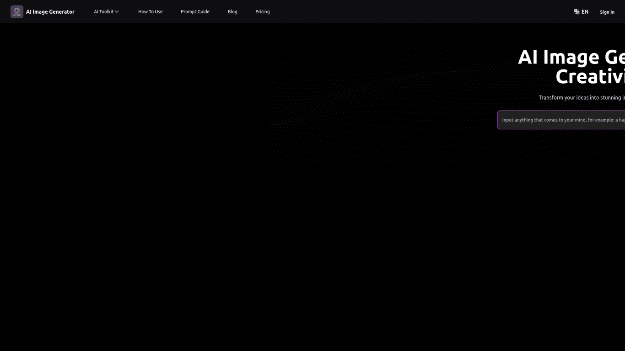Click the translation icon next to EN
Viewport: 625px width, 351px height.
click(576, 11)
